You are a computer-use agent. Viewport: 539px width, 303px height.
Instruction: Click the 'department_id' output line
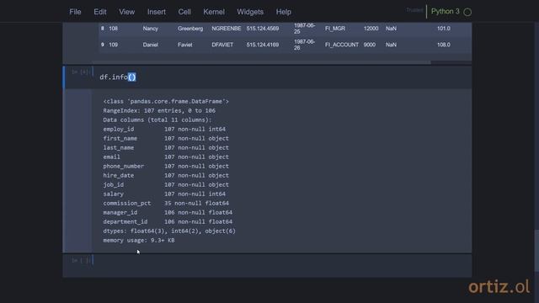(168, 221)
